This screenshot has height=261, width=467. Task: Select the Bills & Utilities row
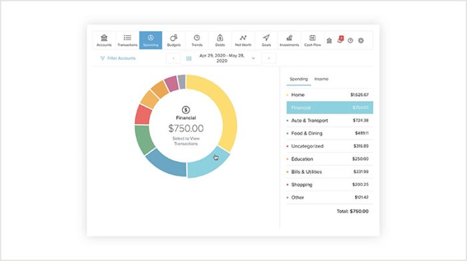click(x=330, y=172)
